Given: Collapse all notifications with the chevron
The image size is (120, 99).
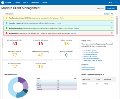Looking at the screenshot, I should point(115,14).
